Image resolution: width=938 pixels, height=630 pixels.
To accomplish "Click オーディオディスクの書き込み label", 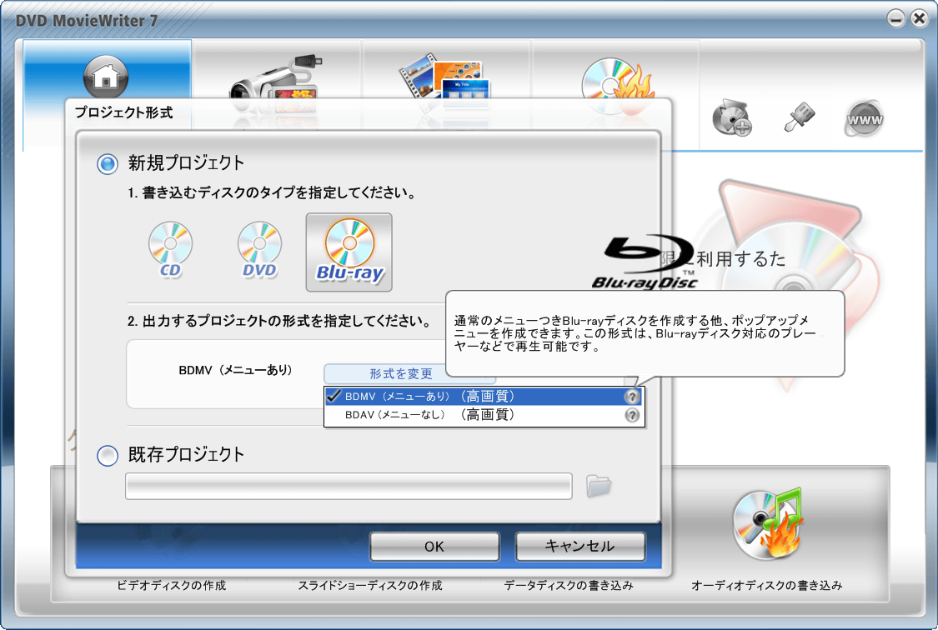I will [766, 585].
